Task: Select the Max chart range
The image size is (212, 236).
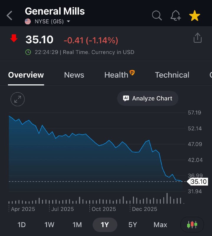Action: pos(160,225)
